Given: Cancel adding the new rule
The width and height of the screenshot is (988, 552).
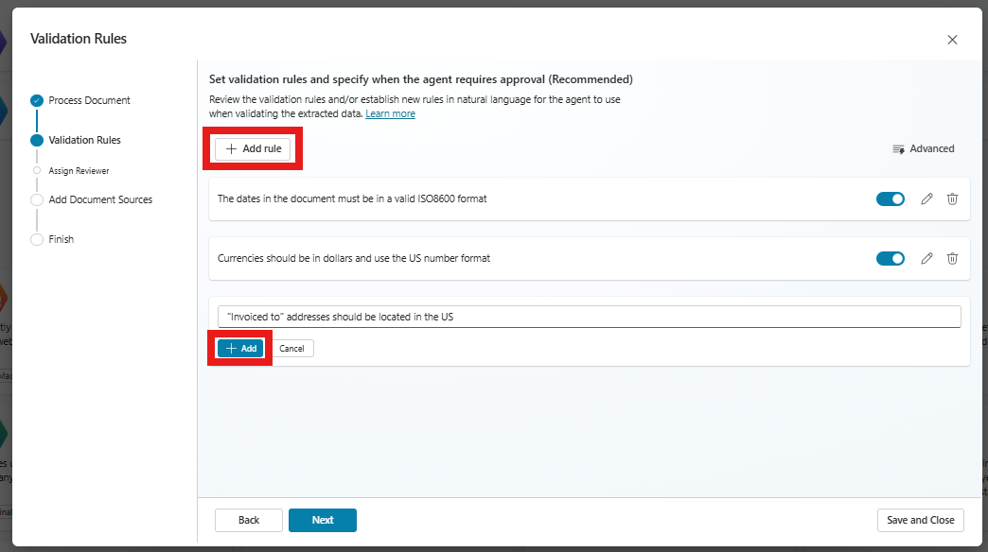Looking at the screenshot, I should (291, 348).
